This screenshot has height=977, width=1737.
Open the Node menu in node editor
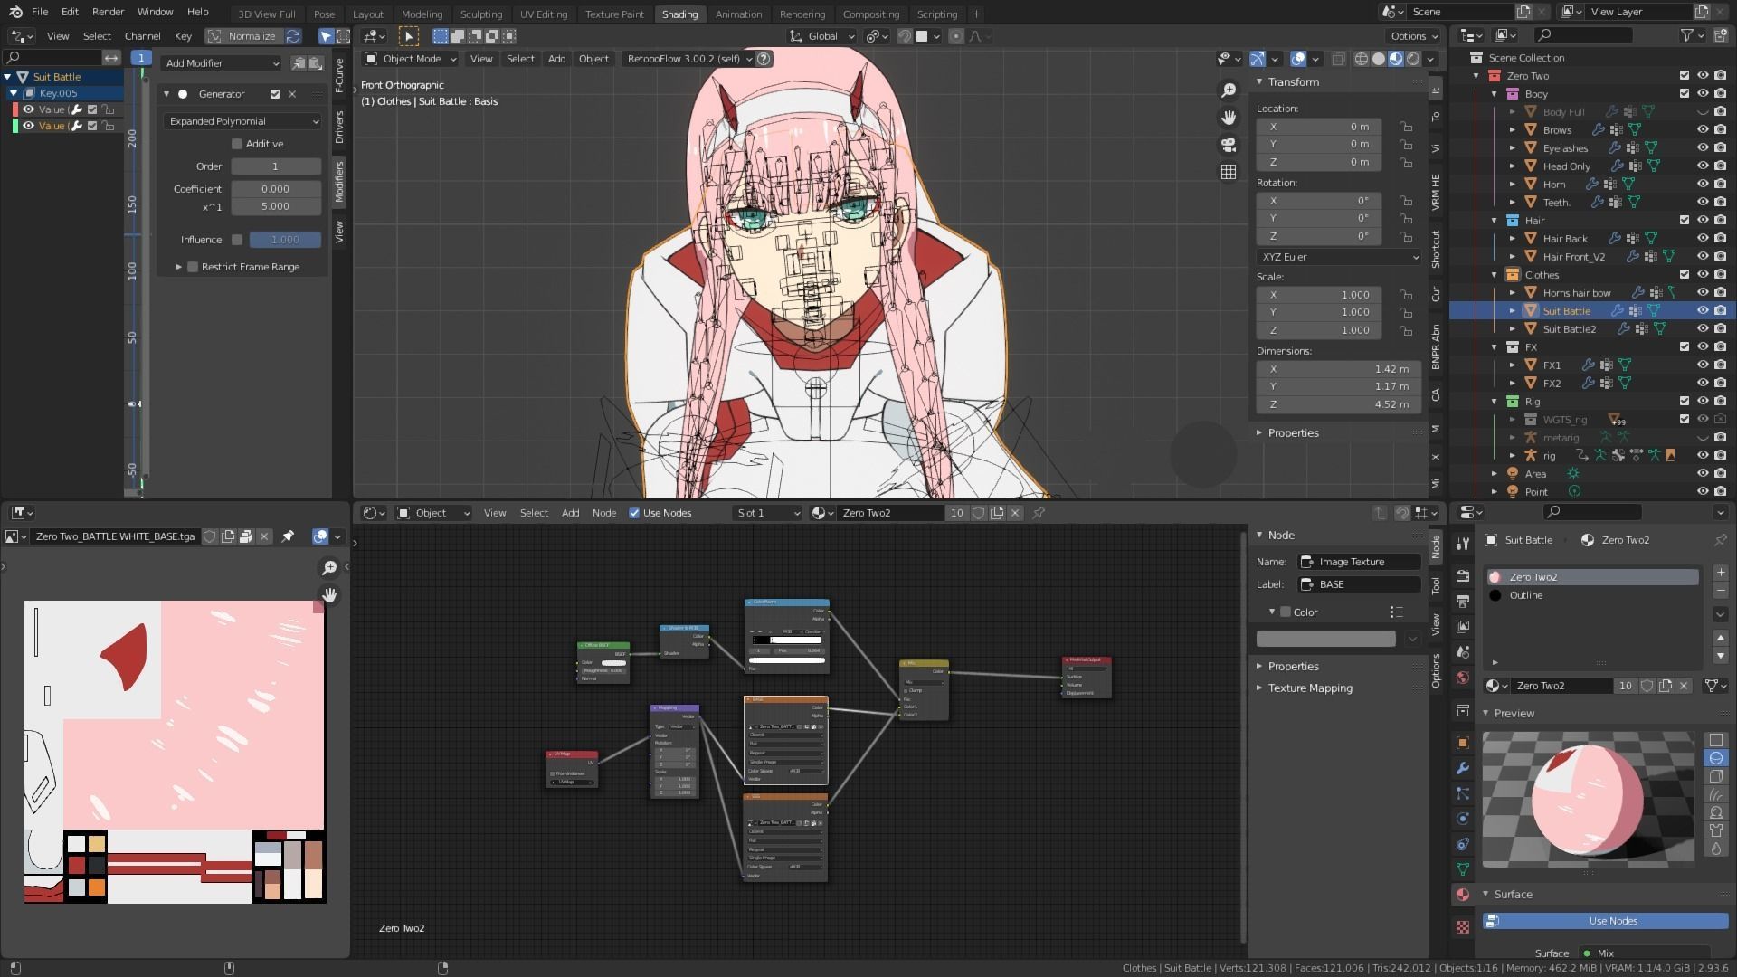point(604,513)
